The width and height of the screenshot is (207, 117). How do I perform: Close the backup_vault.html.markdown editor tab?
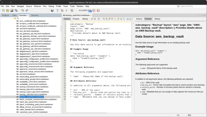[x=91, y=15]
